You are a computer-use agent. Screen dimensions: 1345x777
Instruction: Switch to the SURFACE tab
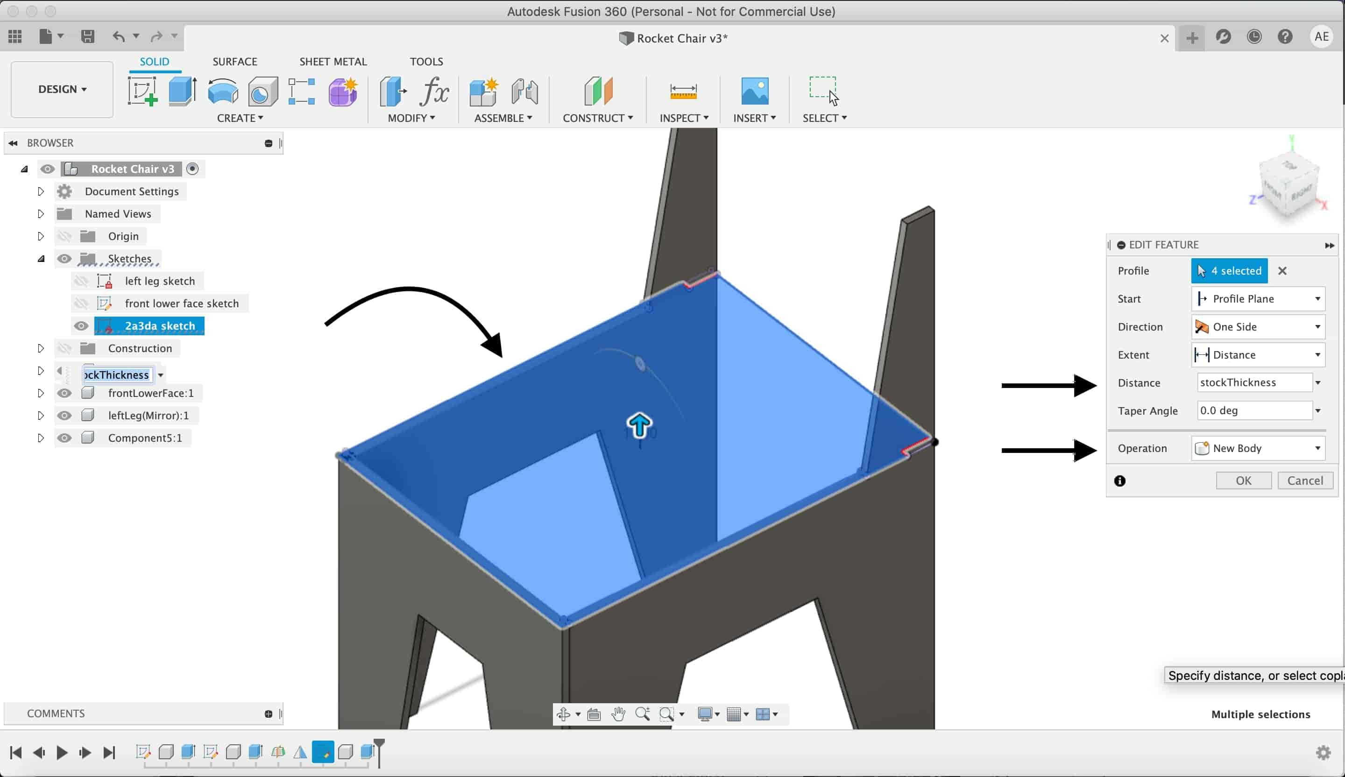point(235,61)
